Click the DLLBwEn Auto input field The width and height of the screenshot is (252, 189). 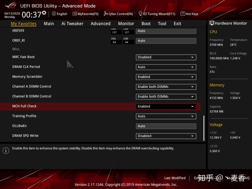click(166, 126)
